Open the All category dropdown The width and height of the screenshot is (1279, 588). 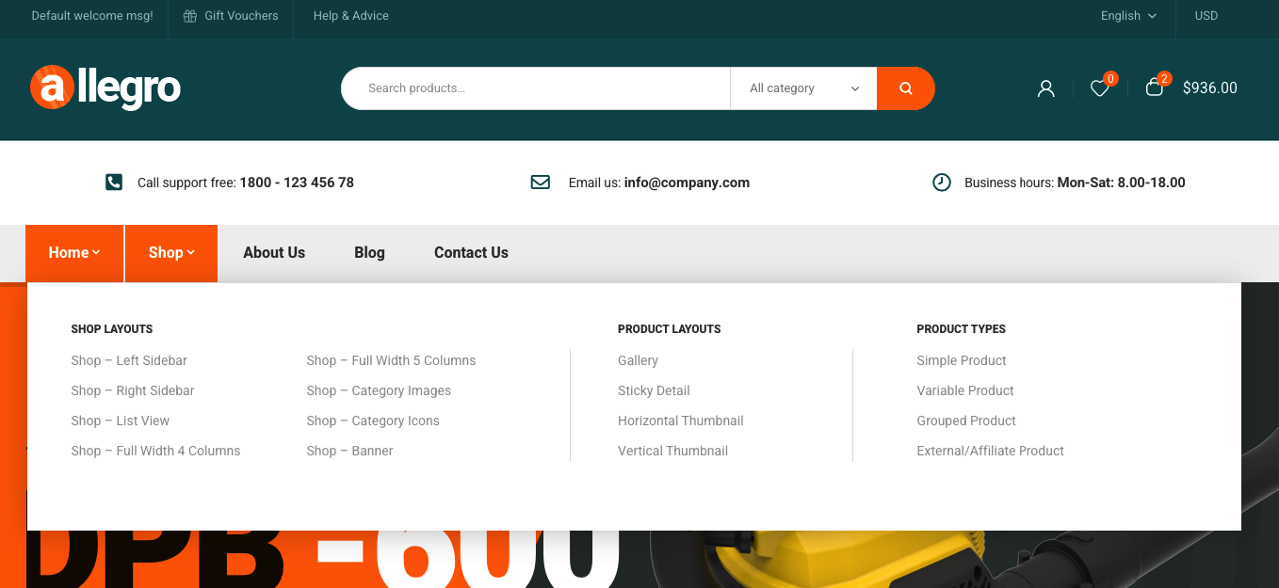803,88
